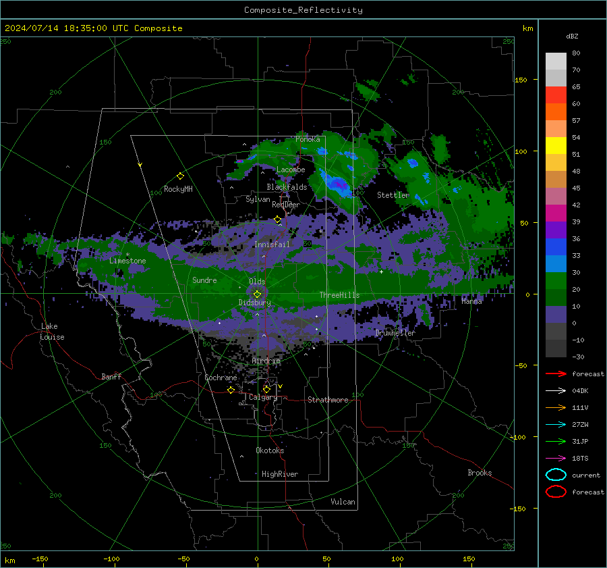Click the Blackfalds label
This screenshot has width=607, height=568.
pos(287,187)
